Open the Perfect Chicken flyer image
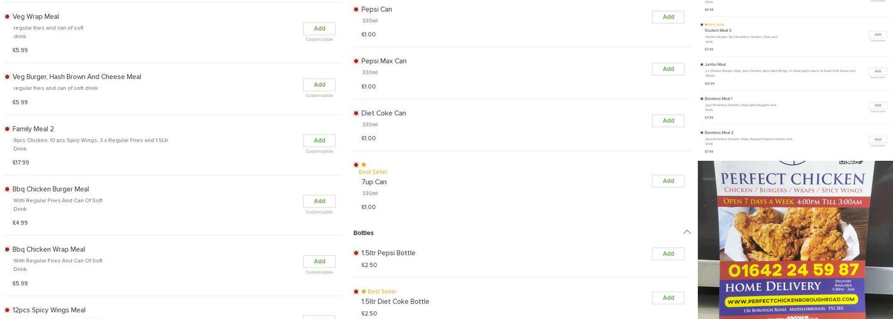 coord(795,240)
